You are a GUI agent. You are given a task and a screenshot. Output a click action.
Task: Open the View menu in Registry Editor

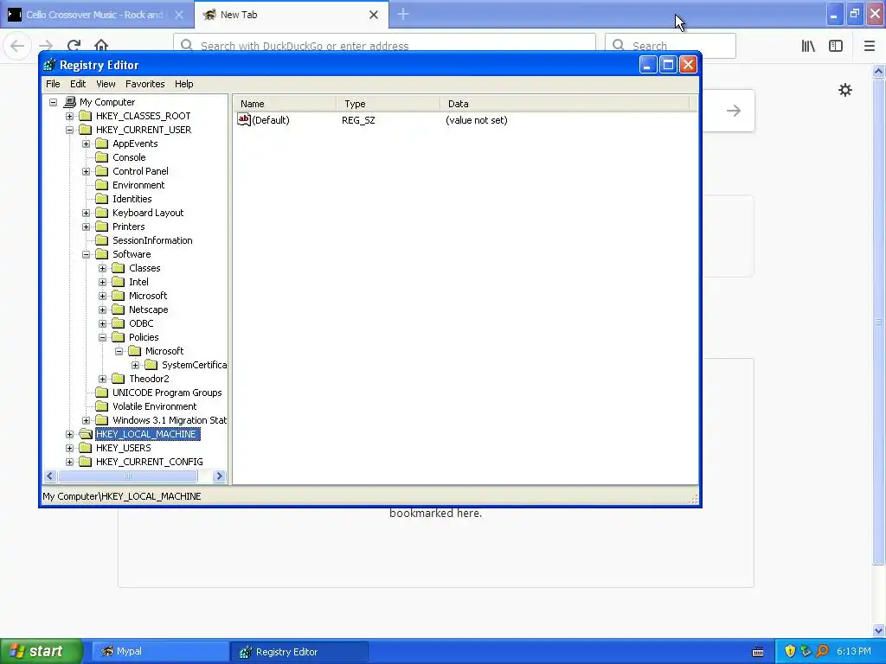pos(106,84)
